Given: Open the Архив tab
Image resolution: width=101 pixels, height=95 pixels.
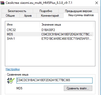Looking at the screenshot, I should click(28, 16).
